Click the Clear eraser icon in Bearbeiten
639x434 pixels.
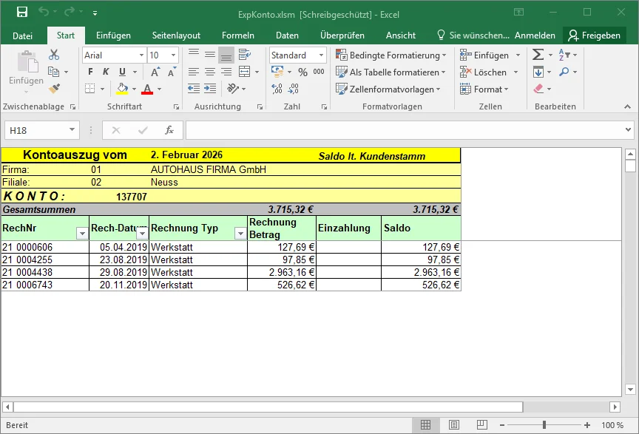[x=538, y=89]
